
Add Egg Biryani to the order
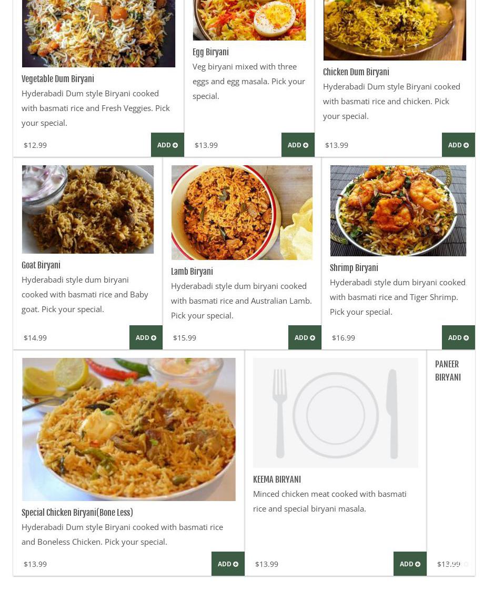(x=298, y=145)
